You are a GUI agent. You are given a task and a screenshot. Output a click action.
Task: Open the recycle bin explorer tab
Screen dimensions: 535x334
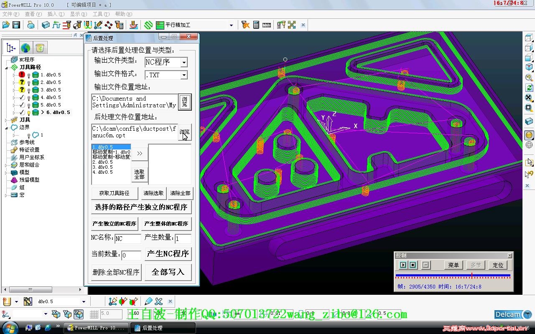point(40,48)
